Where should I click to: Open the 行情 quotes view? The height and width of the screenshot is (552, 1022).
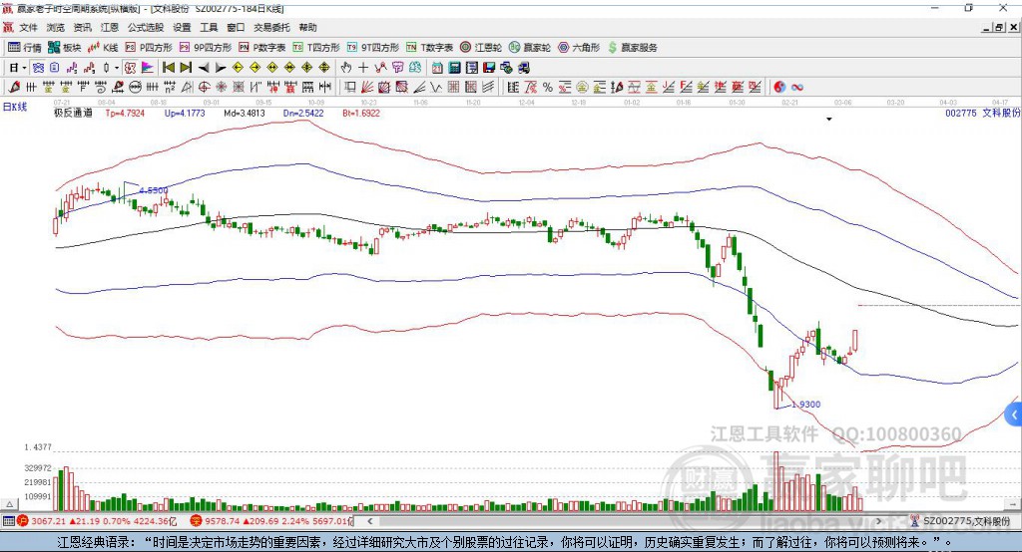point(24,48)
